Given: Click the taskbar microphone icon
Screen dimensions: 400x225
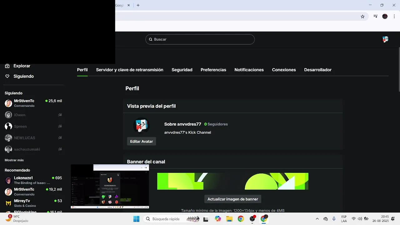Looking at the screenshot, I should pos(334,219).
